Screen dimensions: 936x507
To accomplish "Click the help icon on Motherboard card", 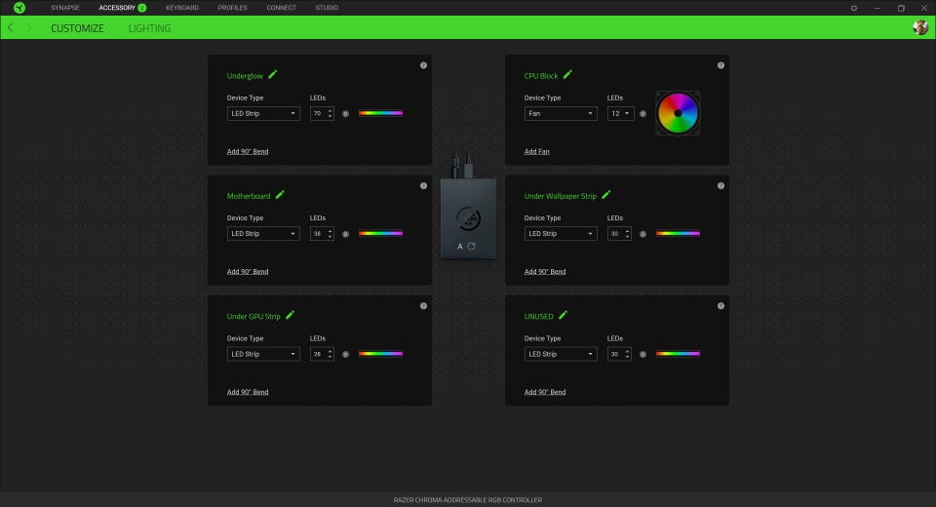I will [423, 185].
